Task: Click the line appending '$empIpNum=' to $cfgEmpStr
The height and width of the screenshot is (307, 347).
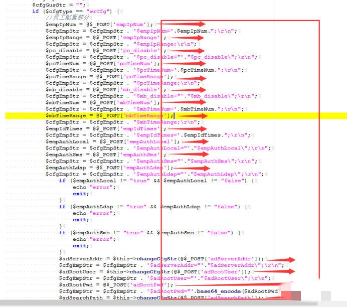Action: tap(141, 31)
